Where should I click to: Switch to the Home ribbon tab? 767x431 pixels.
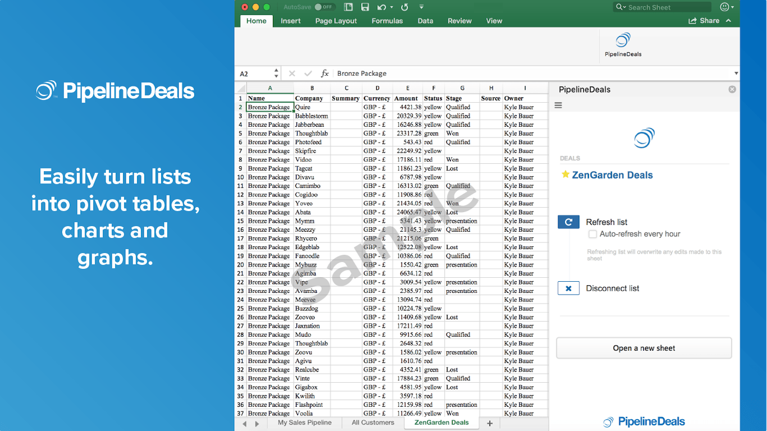coord(257,21)
